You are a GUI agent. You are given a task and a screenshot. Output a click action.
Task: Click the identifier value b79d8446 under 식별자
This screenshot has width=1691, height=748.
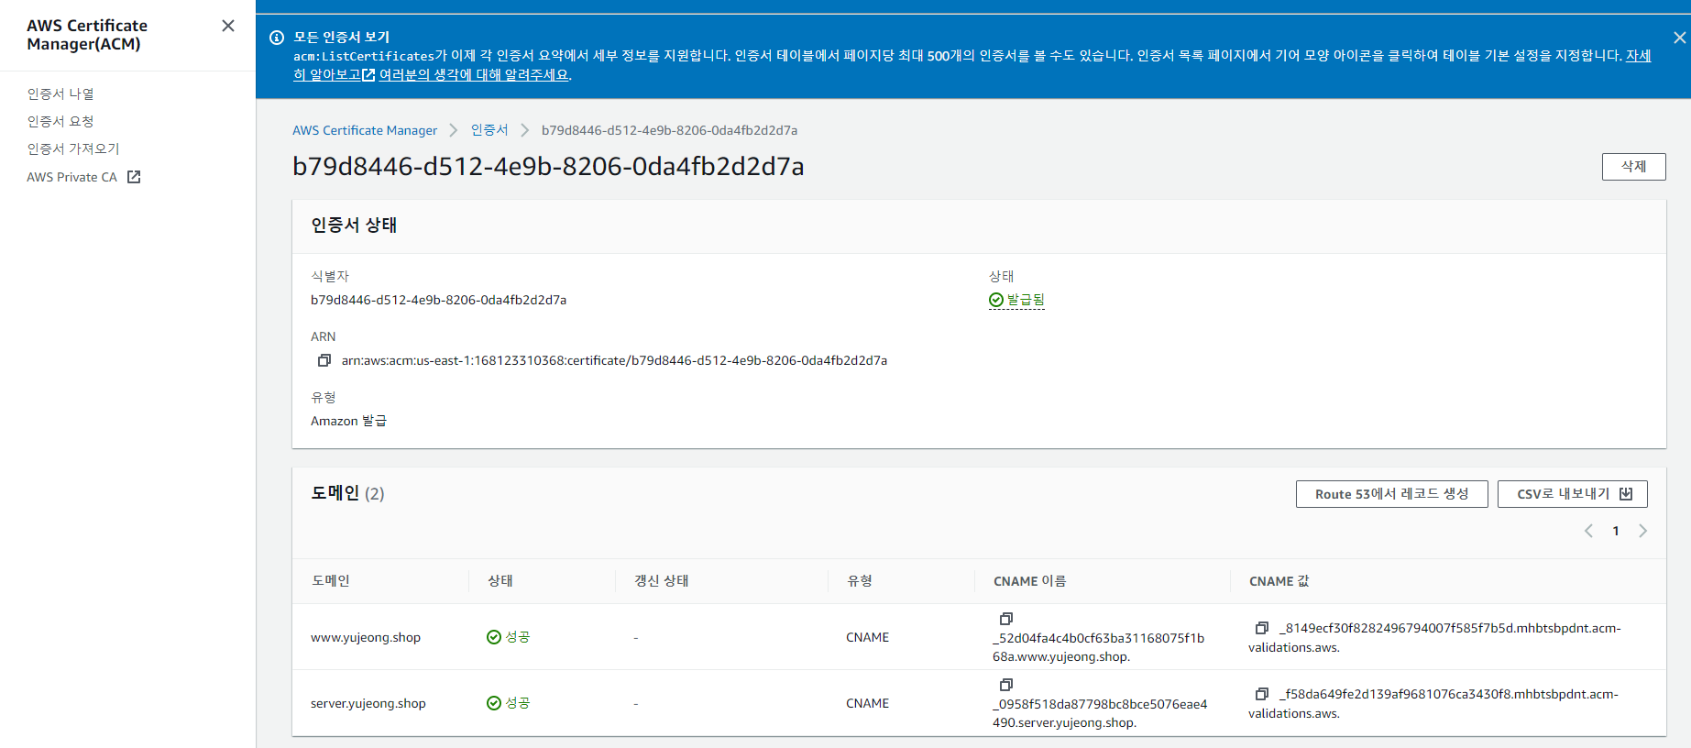(438, 300)
